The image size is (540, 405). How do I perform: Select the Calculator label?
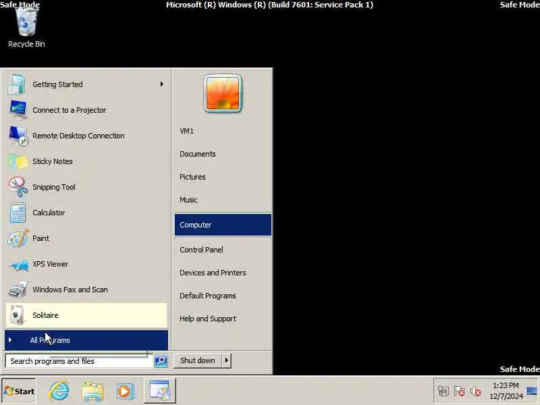(49, 213)
